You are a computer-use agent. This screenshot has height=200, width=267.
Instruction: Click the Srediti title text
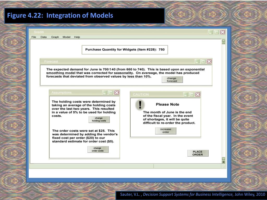pyautogui.click(x=39, y=32)
